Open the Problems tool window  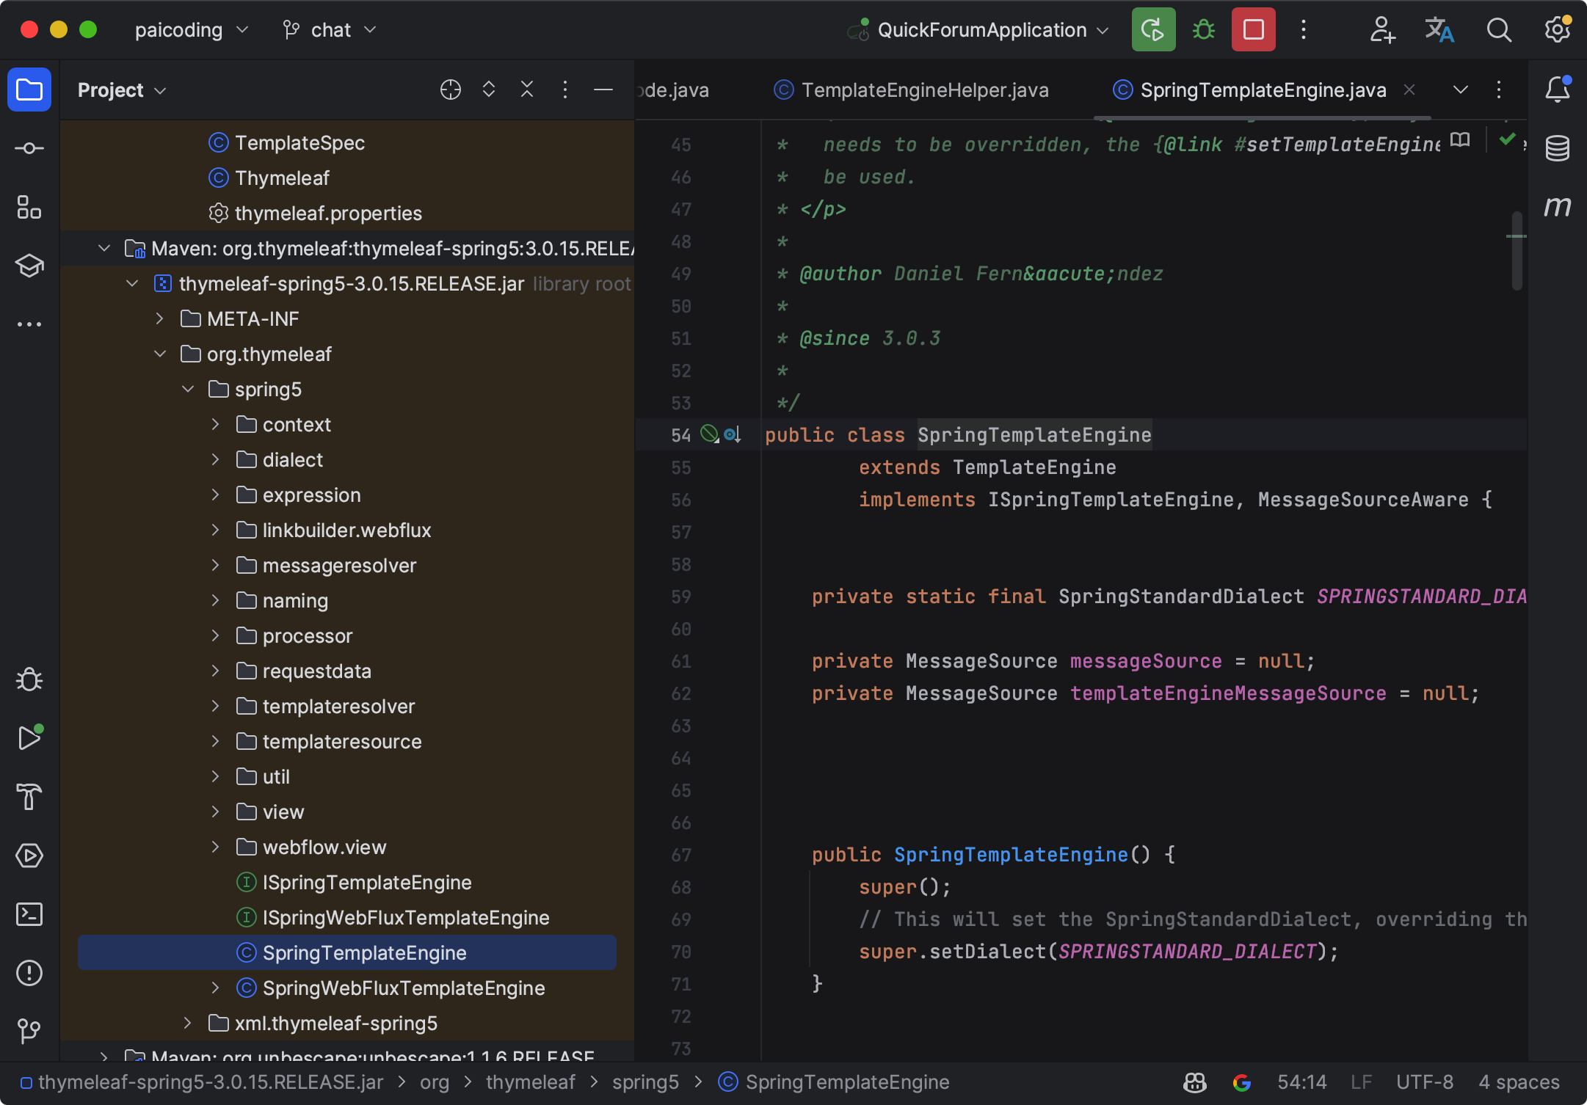click(x=29, y=973)
